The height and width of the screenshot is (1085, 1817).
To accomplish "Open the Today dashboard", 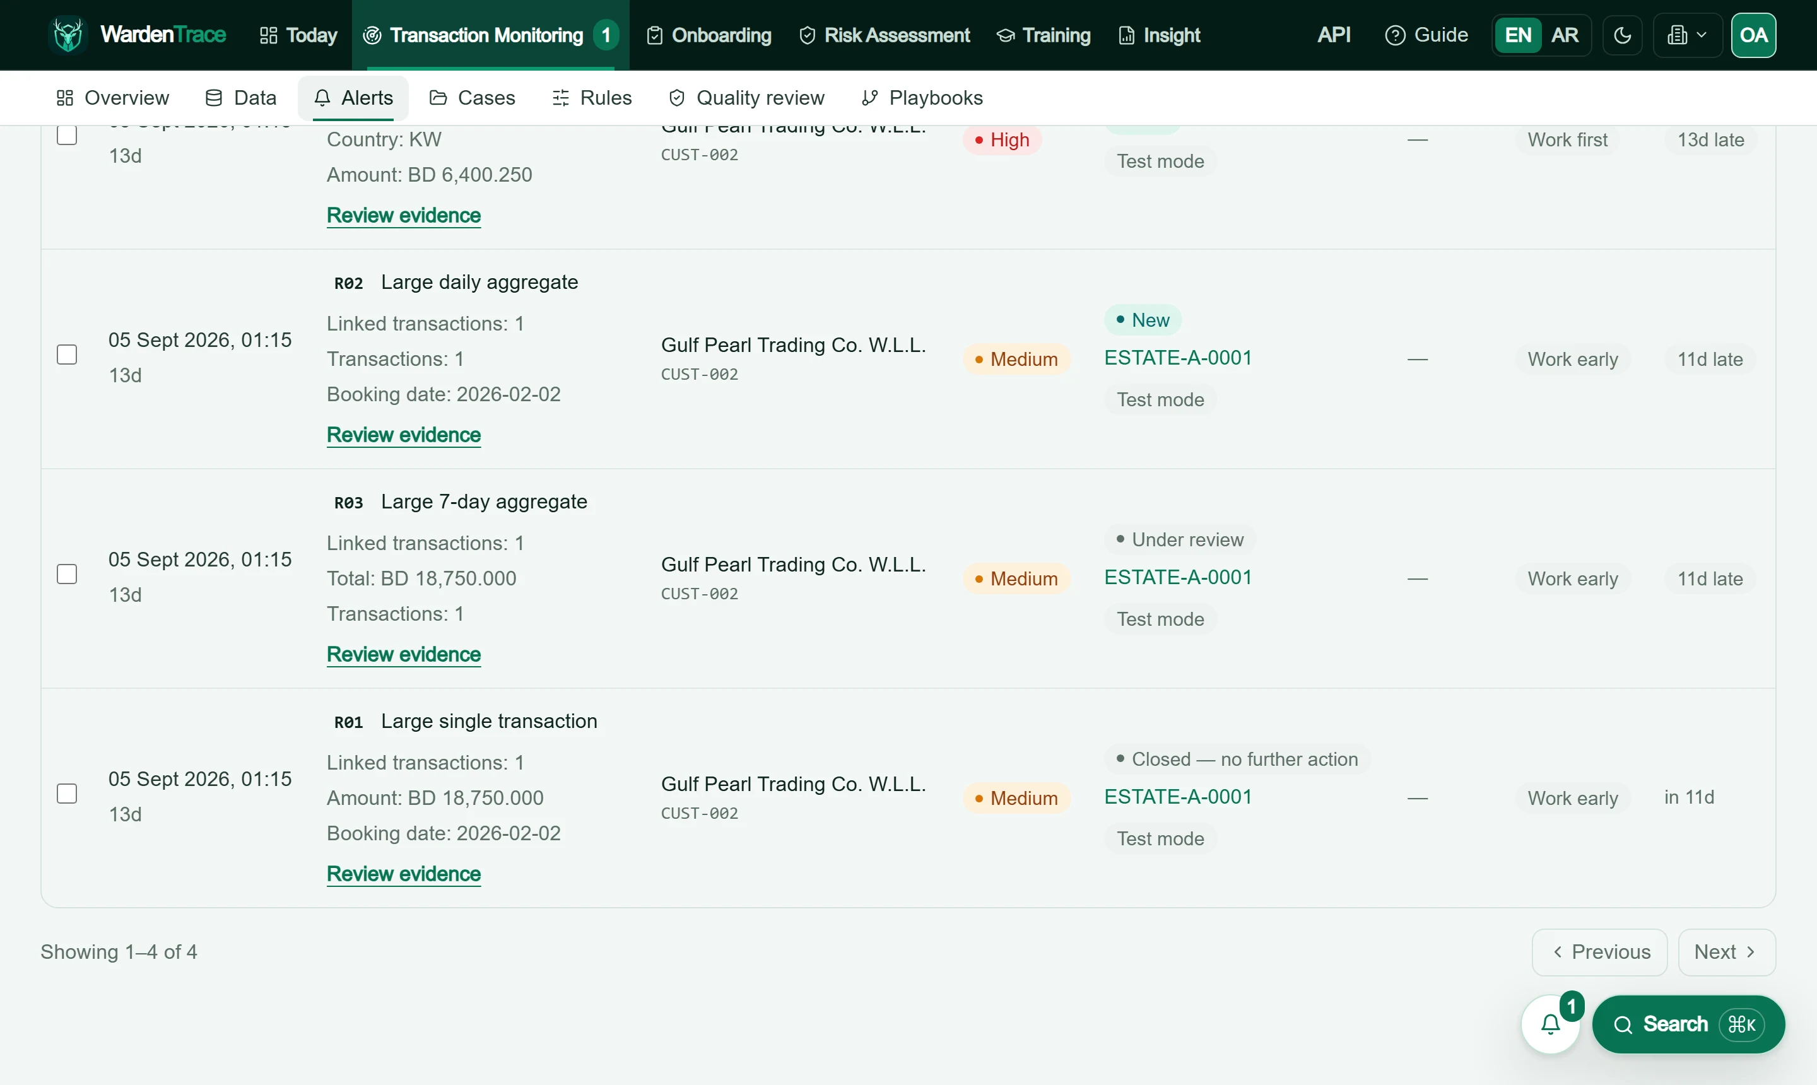I will click(x=298, y=35).
